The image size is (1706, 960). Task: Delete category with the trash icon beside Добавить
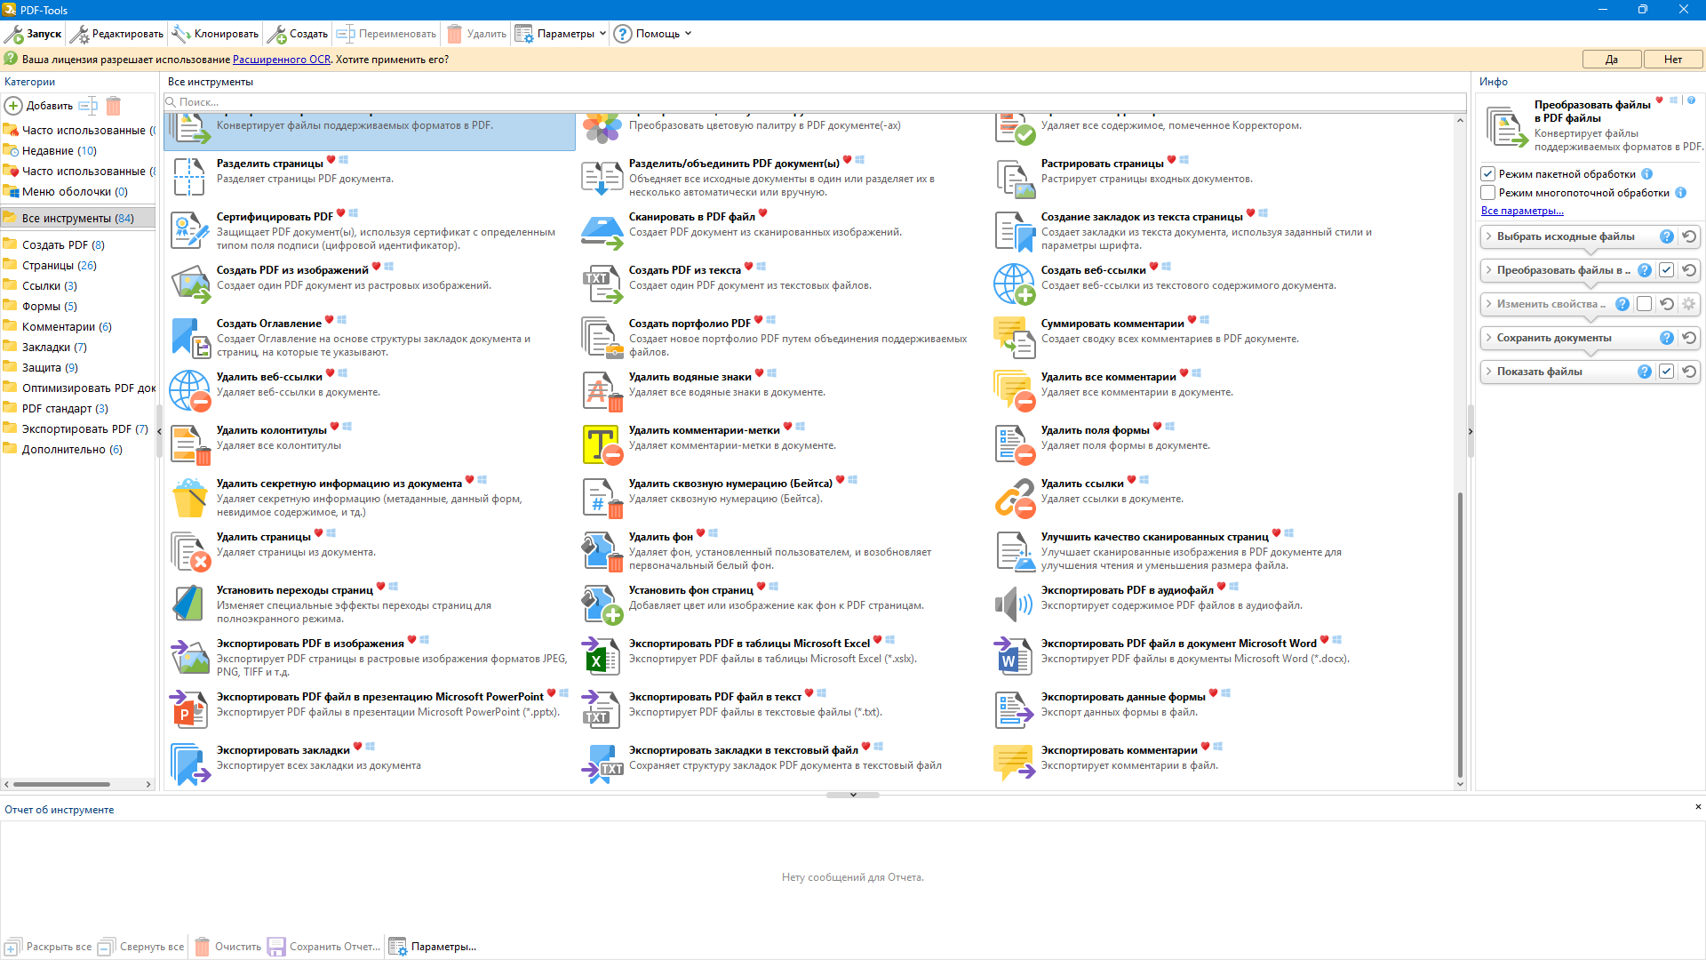pos(113,106)
